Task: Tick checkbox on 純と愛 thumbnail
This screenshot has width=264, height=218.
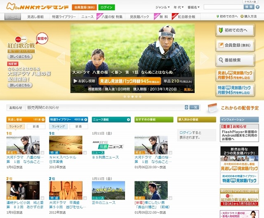Action: coord(42,198)
